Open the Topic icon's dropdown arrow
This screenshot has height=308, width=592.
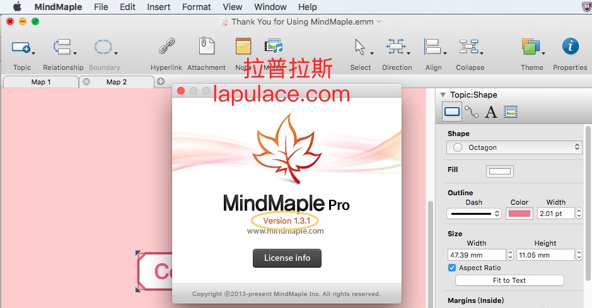33,53
